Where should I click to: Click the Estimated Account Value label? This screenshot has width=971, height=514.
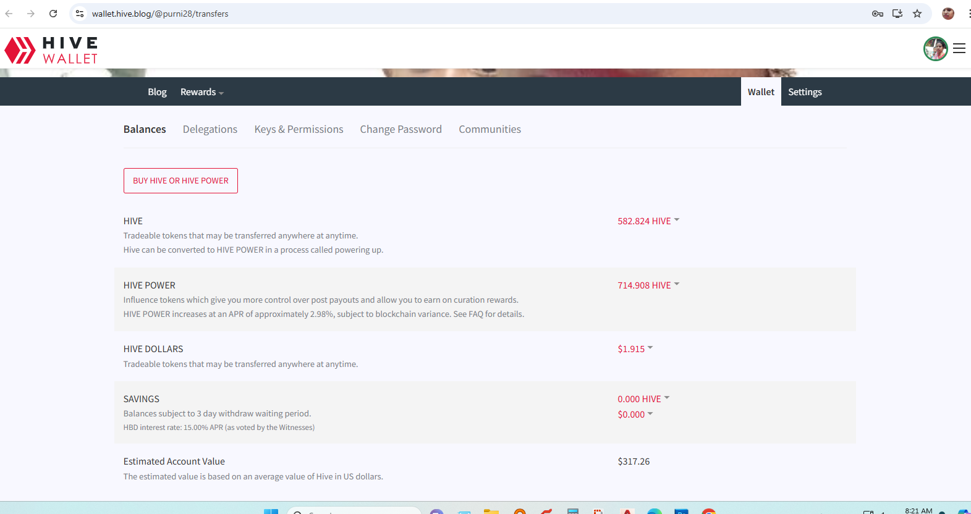(174, 461)
